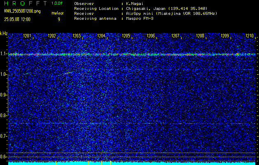The width and height of the screenshot is (259, 165).
Task: Click the 1.0 frequency axis label
Action: (x=3, y=75)
